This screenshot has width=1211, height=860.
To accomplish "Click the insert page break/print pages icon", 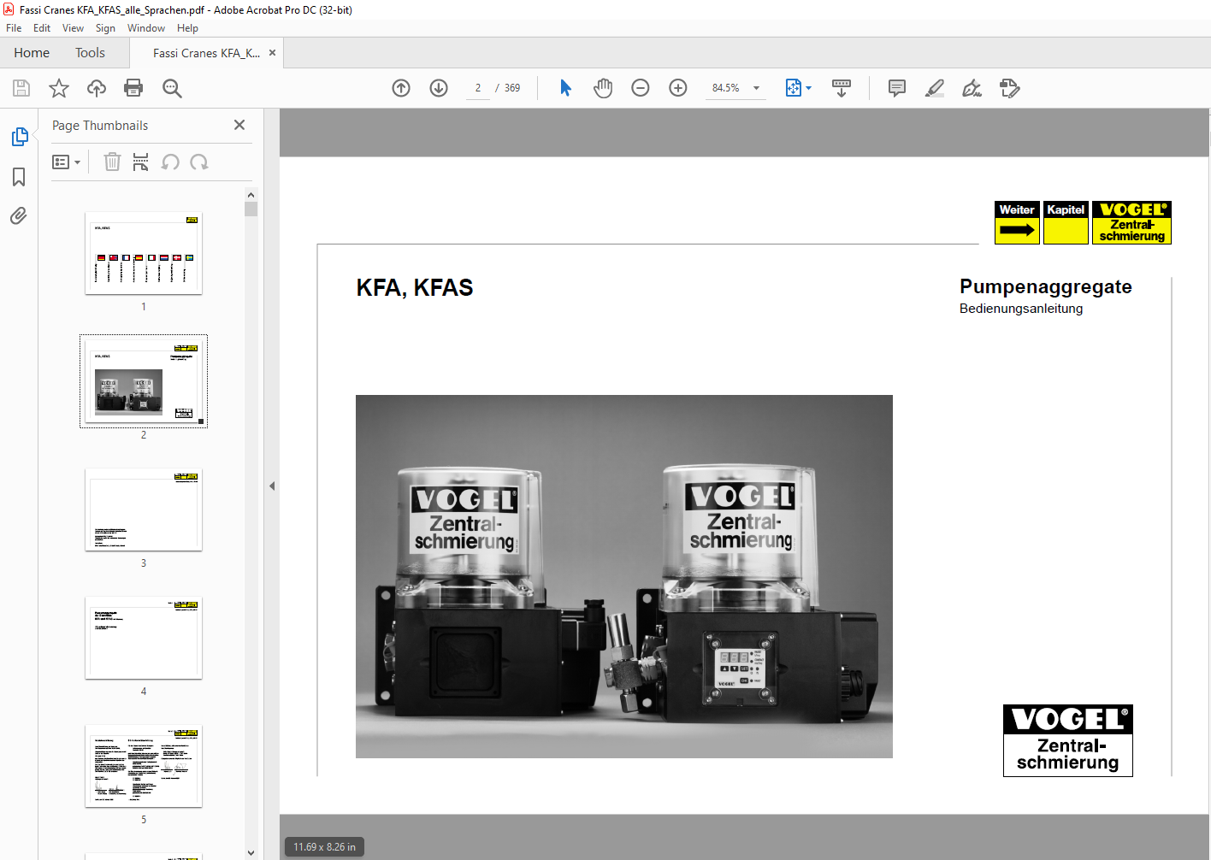I will tap(141, 162).
